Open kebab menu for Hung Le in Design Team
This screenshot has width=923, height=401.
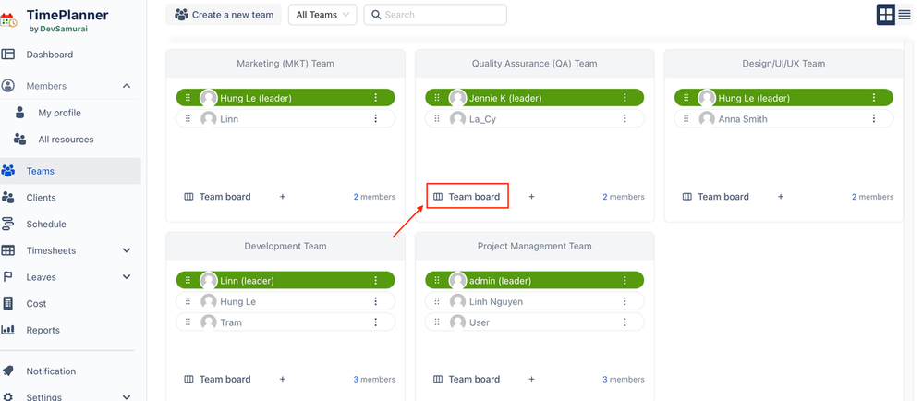click(873, 98)
